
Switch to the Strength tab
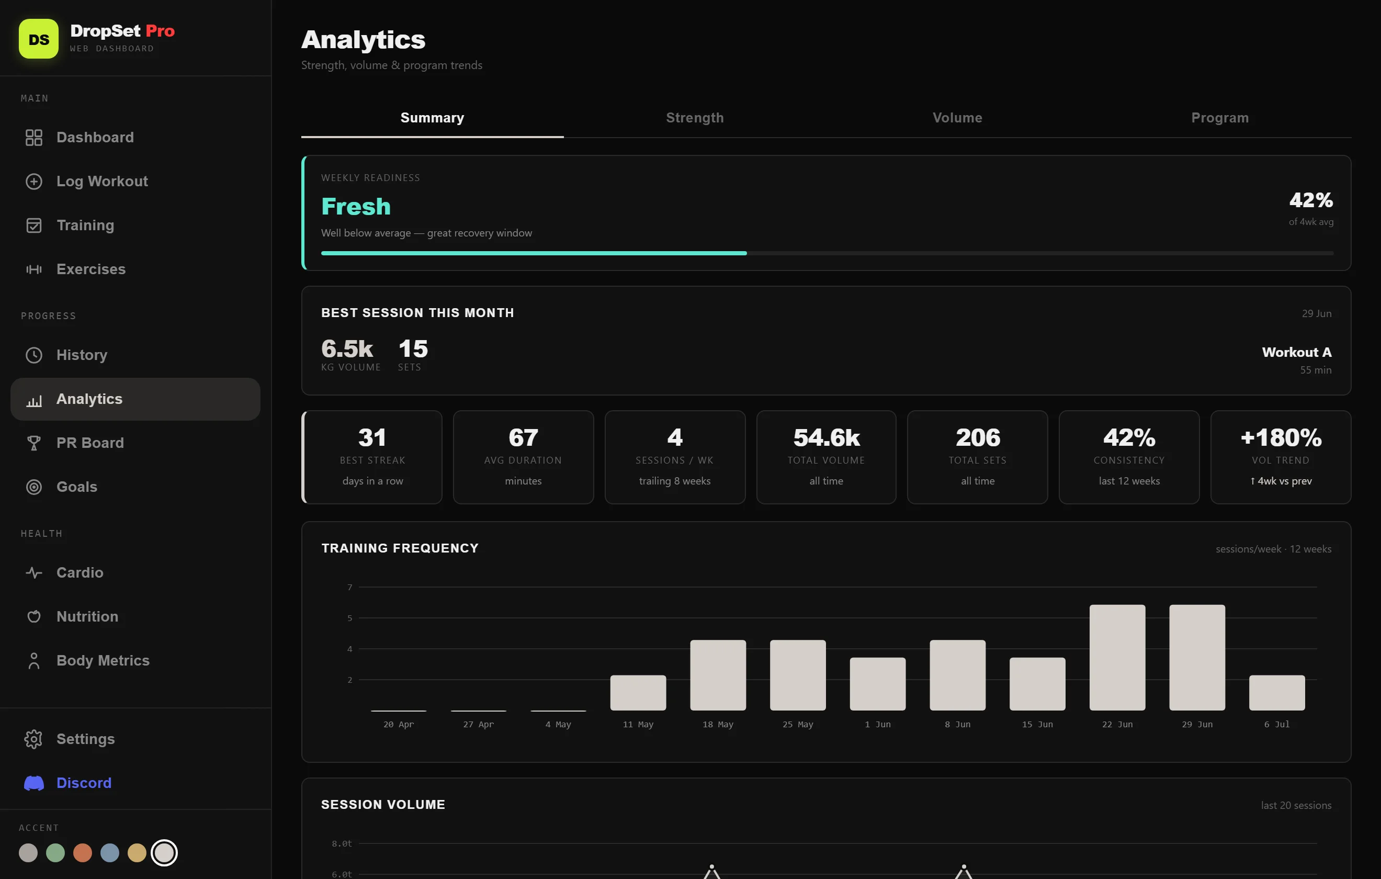point(695,118)
